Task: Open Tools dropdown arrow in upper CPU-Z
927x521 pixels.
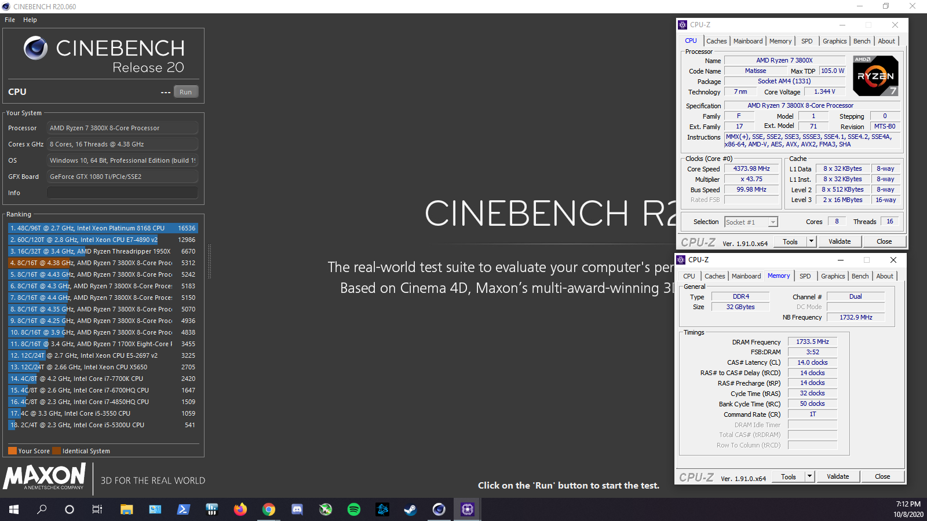Action: coord(811,241)
